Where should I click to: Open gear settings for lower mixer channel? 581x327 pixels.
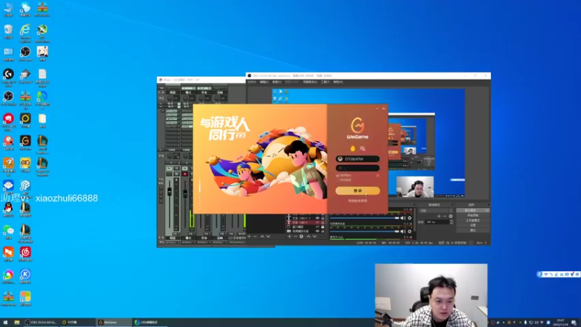coord(410,231)
